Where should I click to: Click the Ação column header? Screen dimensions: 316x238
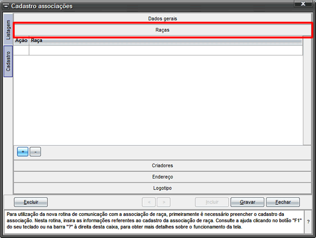click(22, 41)
